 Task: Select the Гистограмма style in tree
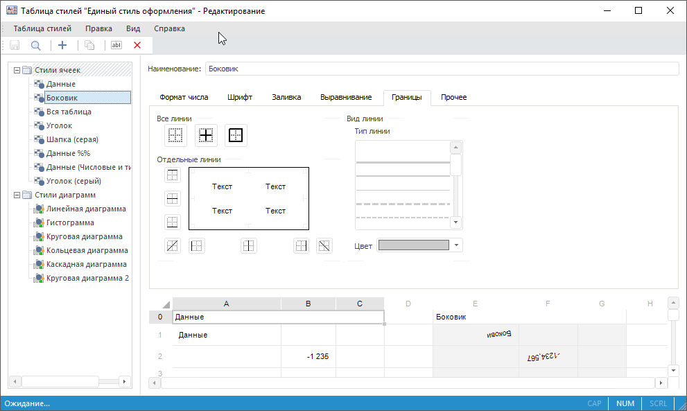pyautogui.click(x=70, y=222)
